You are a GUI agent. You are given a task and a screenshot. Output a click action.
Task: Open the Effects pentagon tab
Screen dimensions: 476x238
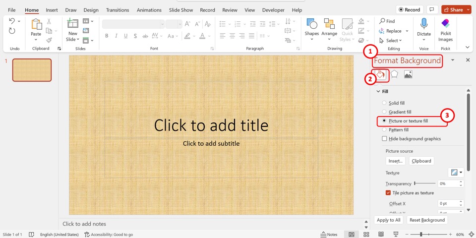tap(394, 74)
